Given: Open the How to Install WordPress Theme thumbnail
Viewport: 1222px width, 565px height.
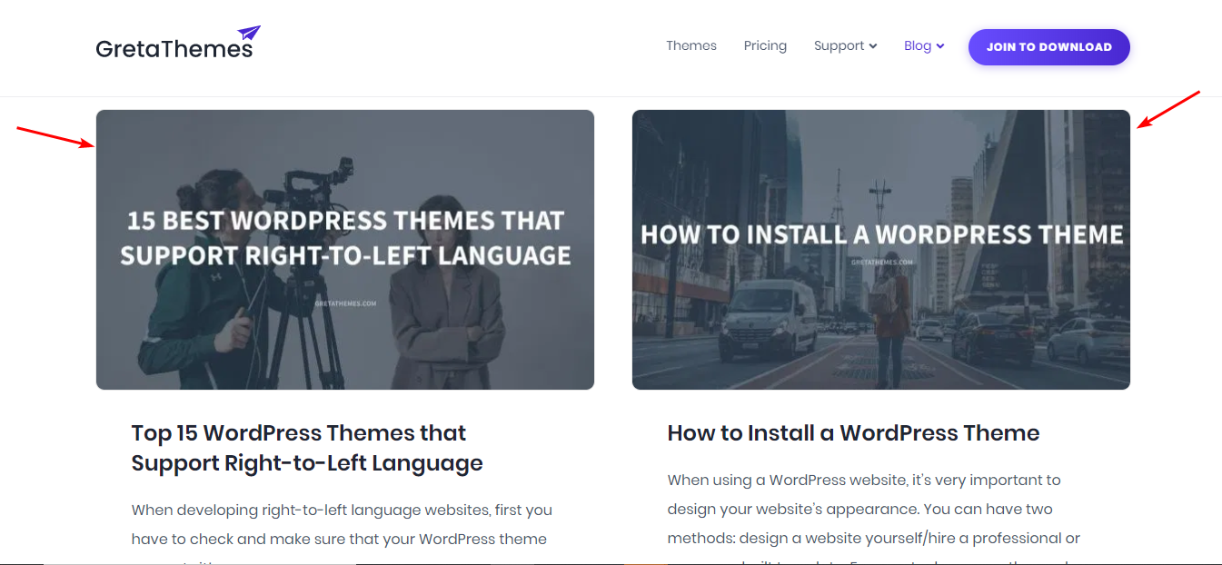Looking at the screenshot, I should point(881,250).
